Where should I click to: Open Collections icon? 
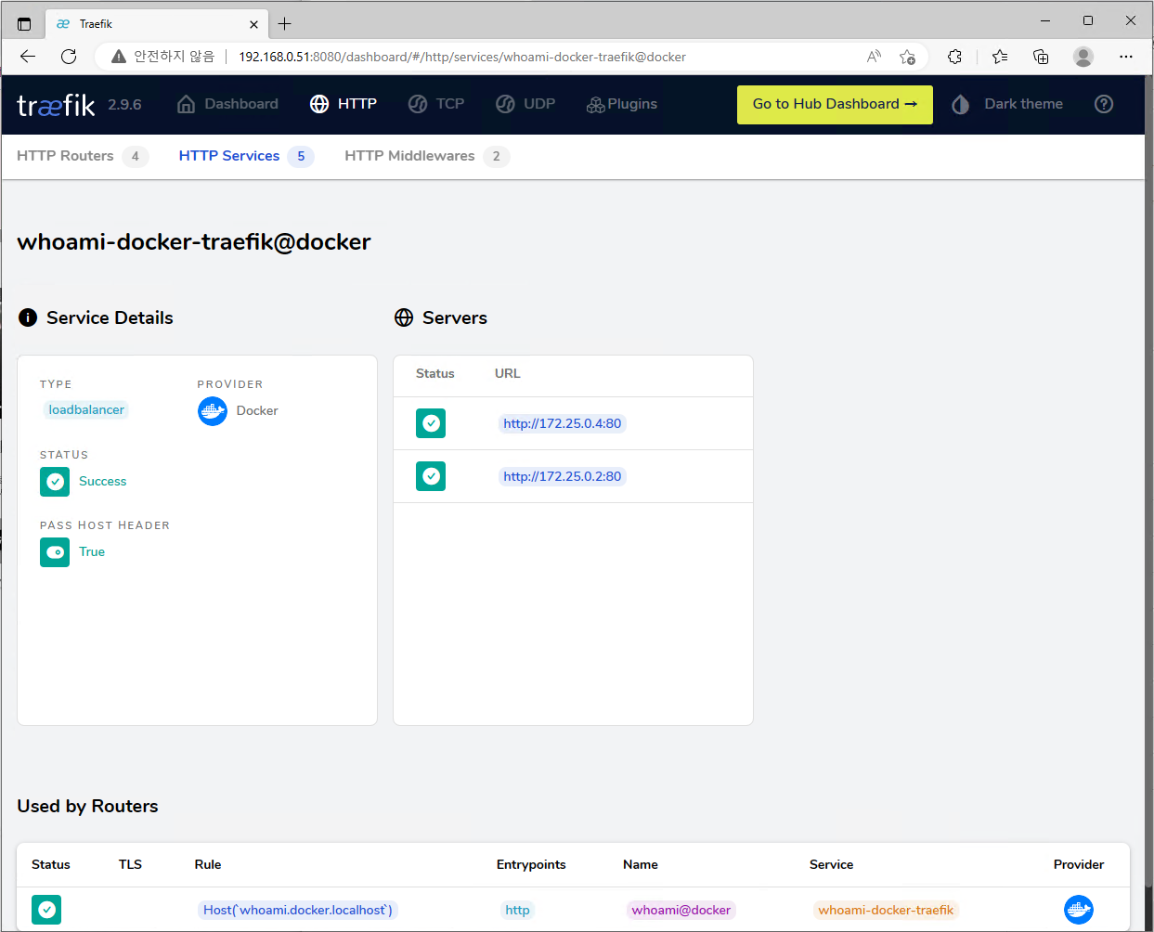(1042, 57)
